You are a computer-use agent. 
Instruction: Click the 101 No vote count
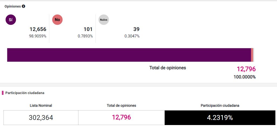[88, 29]
